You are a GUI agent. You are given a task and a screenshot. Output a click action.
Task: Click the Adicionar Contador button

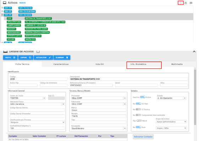click(x=143, y=137)
